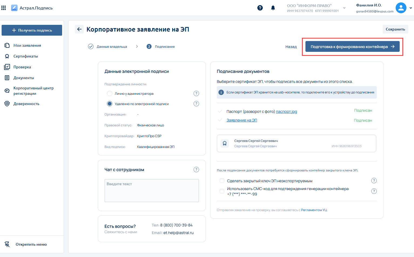Screen dimensions: 414x257
Task: Open the паспорт.jpg link
Action: [x=286, y=111]
